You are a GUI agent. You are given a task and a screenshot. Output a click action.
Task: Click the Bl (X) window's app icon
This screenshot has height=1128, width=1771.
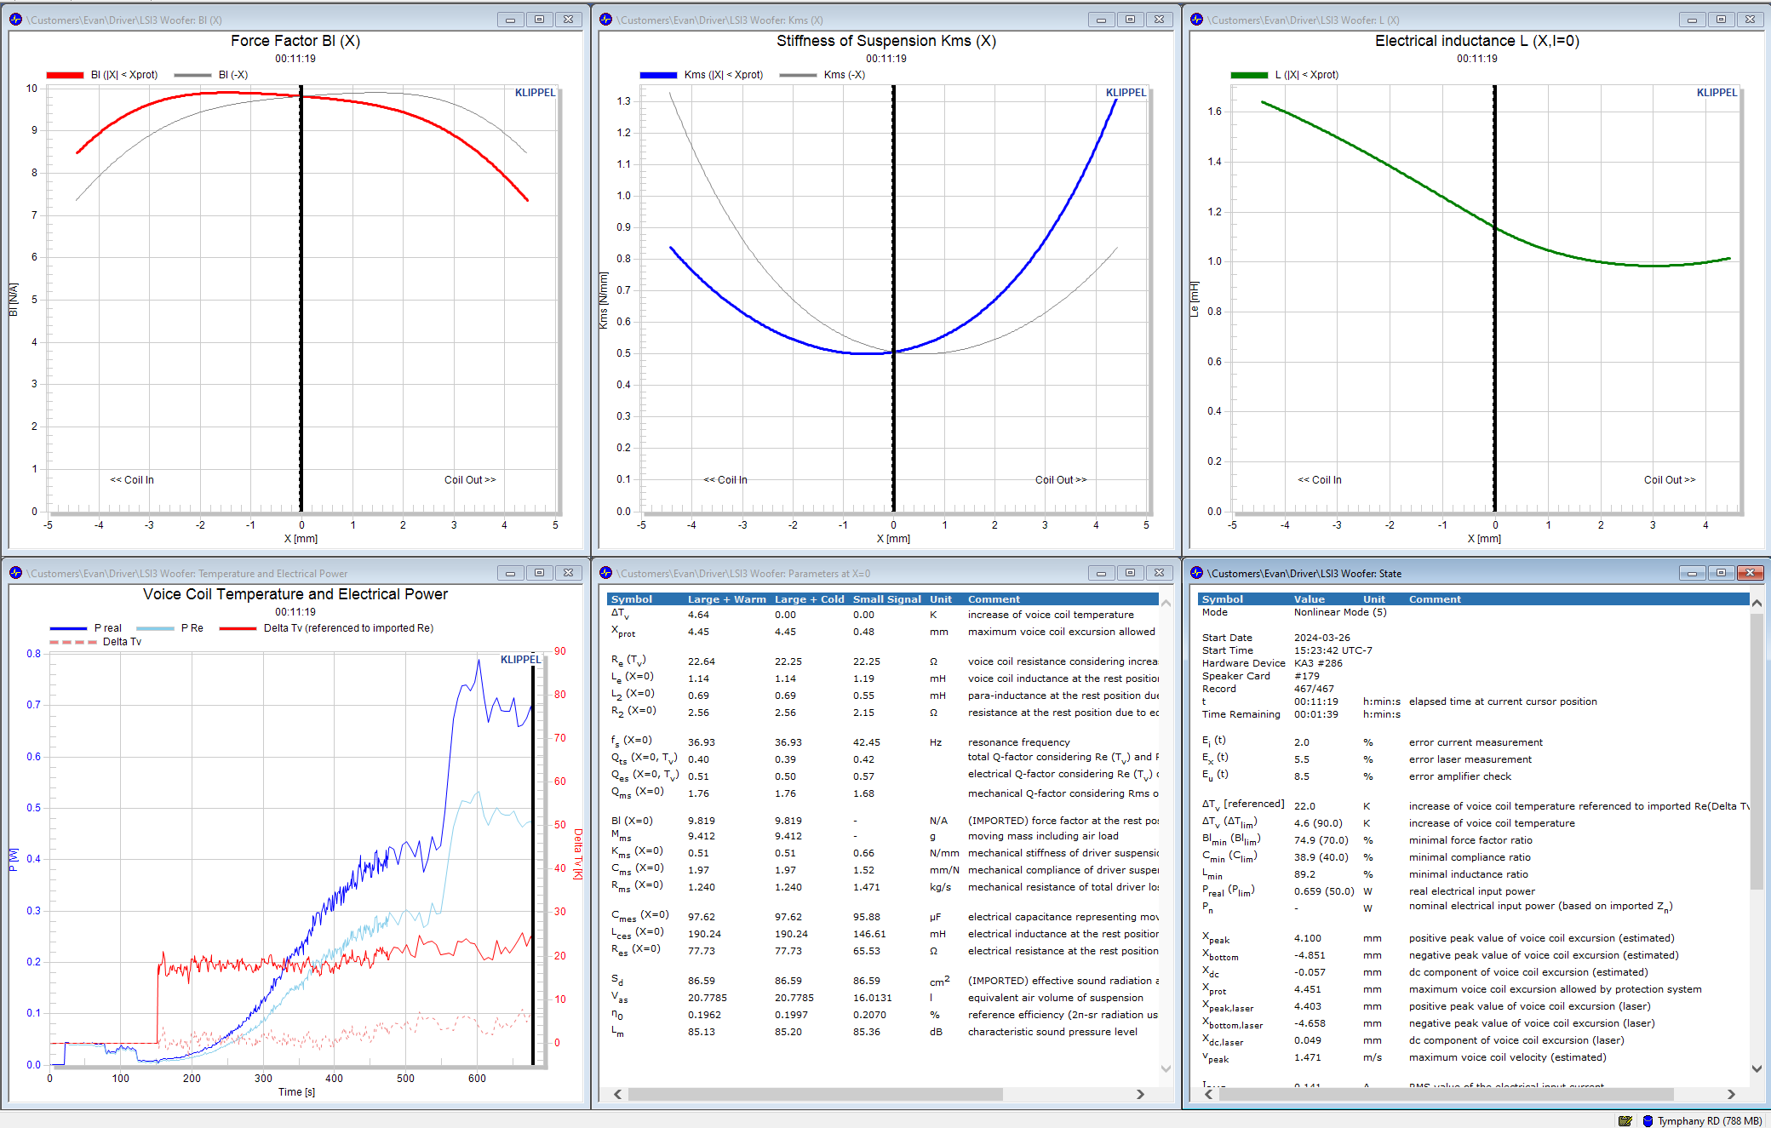(x=15, y=20)
